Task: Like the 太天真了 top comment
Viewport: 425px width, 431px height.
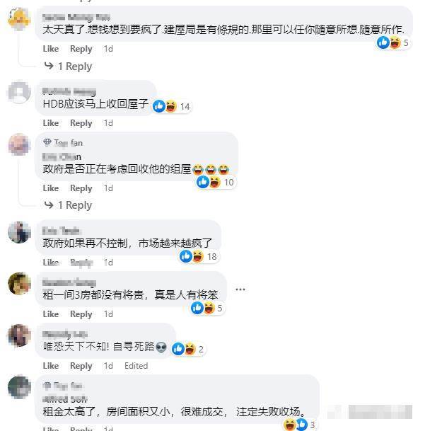Action: [51, 49]
